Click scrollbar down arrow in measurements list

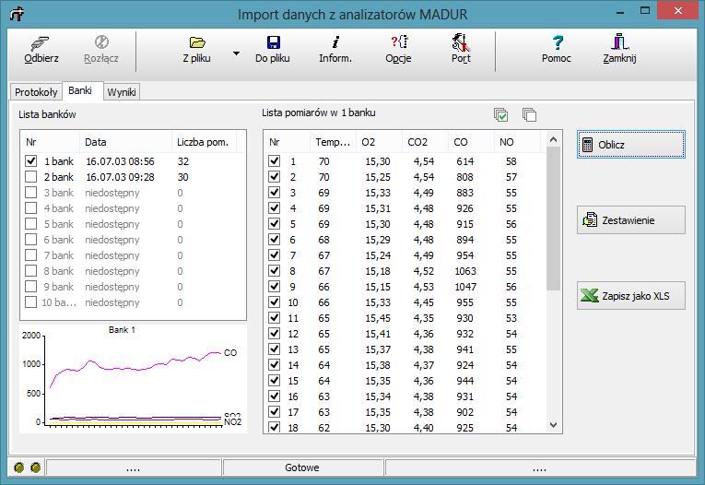tap(554, 424)
